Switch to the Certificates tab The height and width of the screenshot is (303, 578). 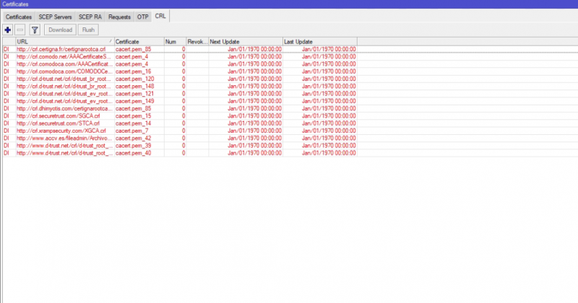[x=19, y=16]
